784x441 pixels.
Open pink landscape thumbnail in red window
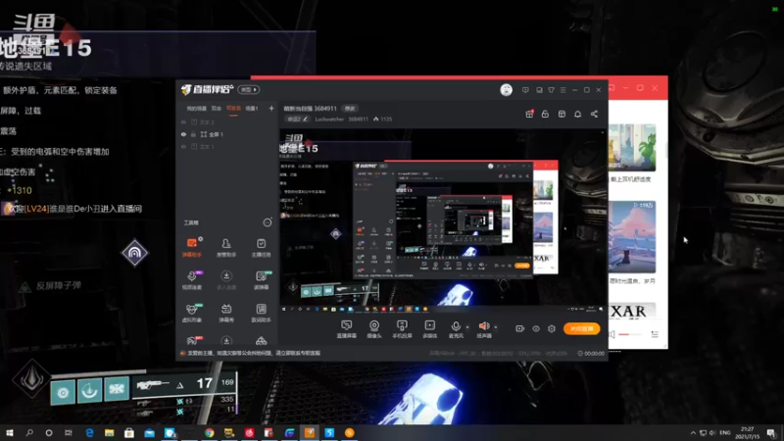coord(631,237)
